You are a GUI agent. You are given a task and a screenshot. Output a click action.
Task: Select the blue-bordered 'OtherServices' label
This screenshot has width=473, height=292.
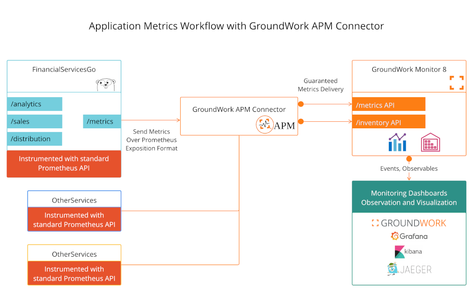pyautogui.click(x=74, y=200)
